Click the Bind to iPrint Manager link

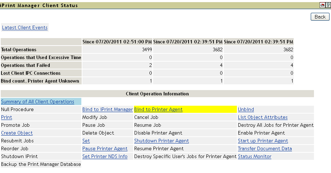coord(108,109)
